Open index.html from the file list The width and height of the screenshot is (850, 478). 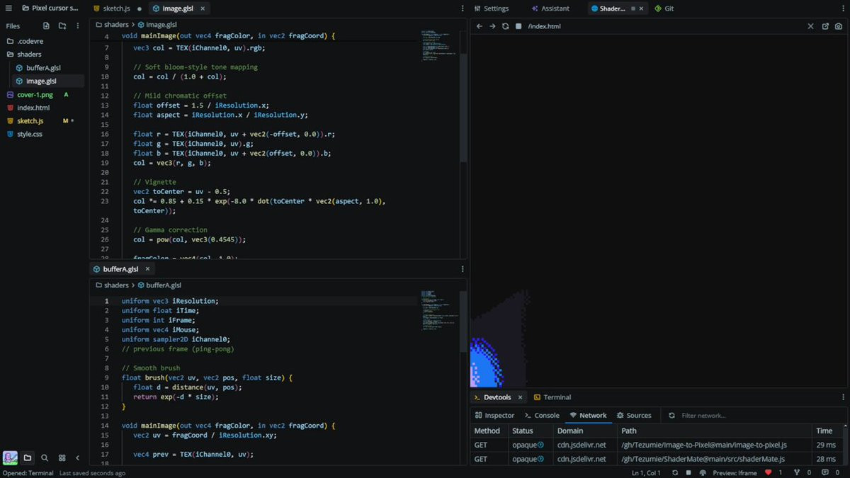pyautogui.click(x=33, y=108)
